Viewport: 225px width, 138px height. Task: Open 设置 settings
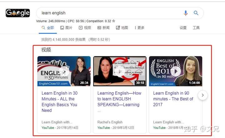(183, 28)
